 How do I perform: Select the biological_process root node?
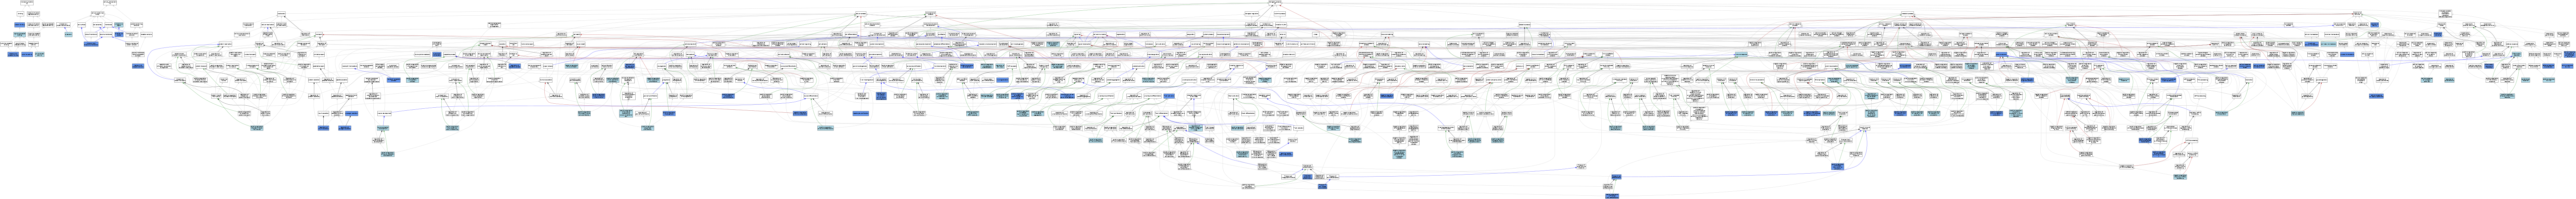pyautogui.click(x=1275, y=3)
